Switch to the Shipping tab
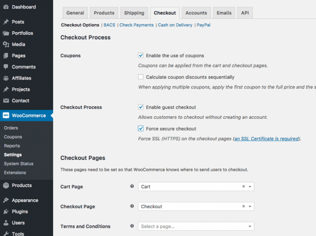Screen dimensions: 316x236 pos(134,13)
